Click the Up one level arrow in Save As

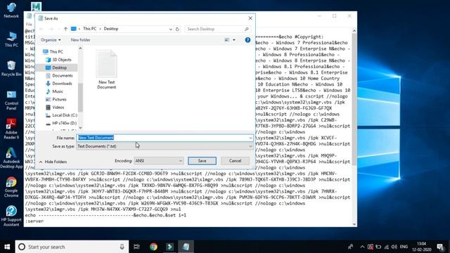click(65, 29)
